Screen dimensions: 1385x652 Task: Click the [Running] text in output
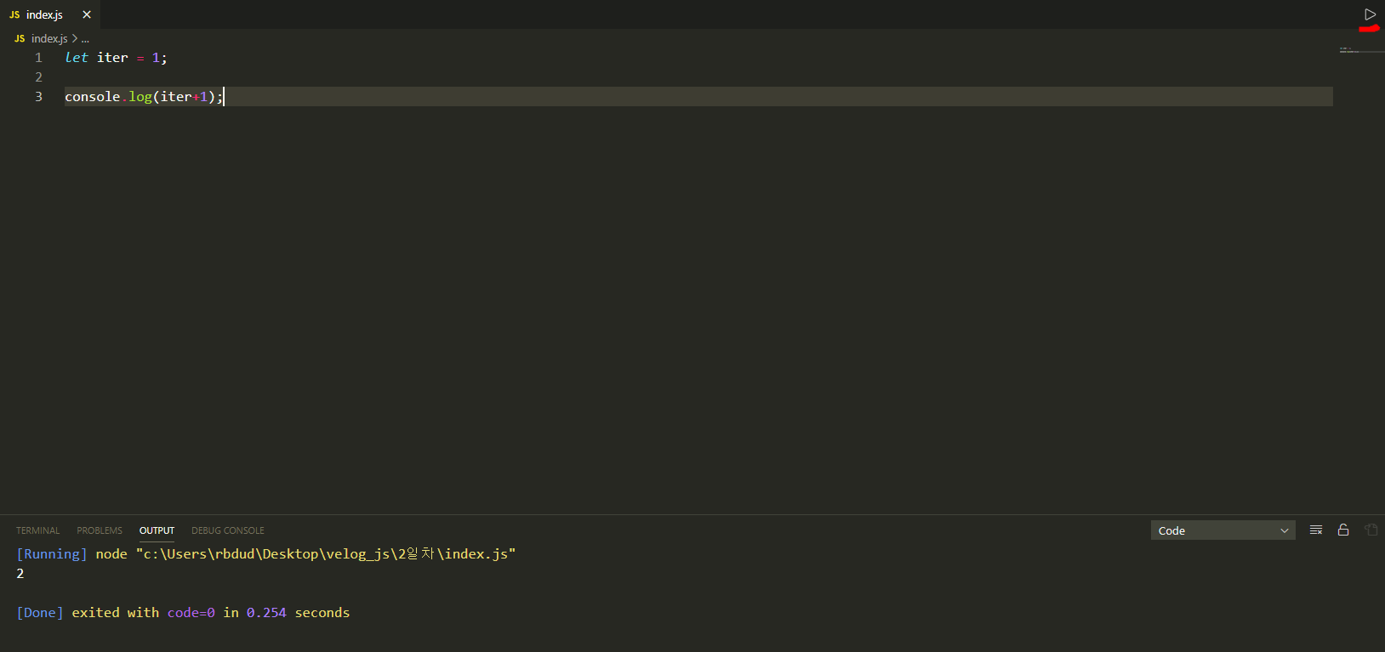click(52, 554)
